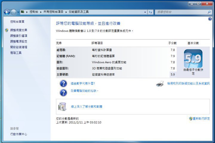This screenshot has width=215, height=143.
Task: Open 進階工具 link
Action: point(16,53)
